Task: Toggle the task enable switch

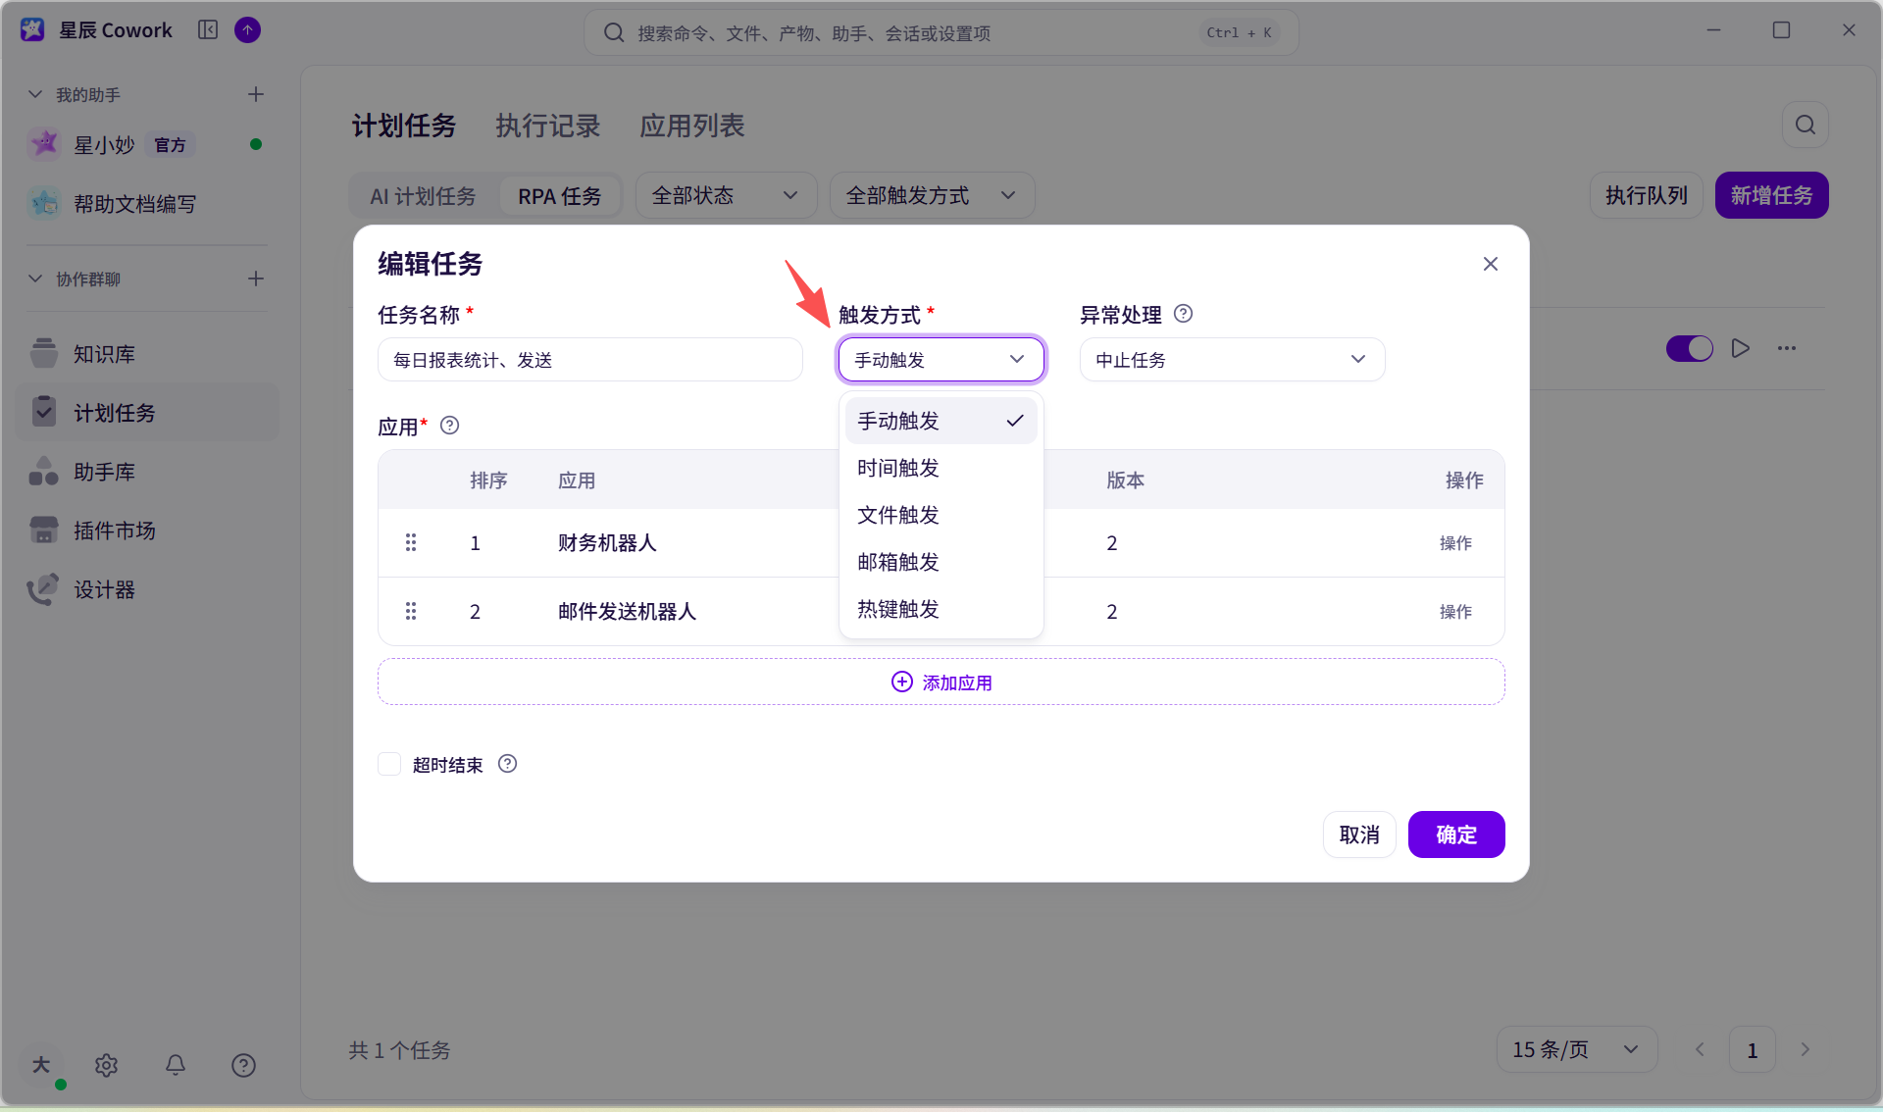Action: pyautogui.click(x=1689, y=348)
